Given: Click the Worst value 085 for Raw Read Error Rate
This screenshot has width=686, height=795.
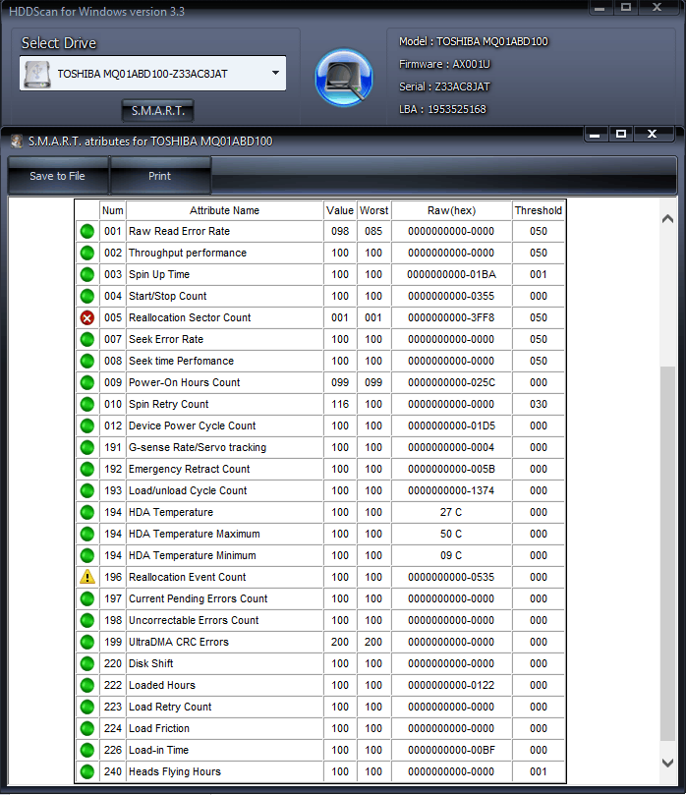Looking at the screenshot, I should 373,231.
